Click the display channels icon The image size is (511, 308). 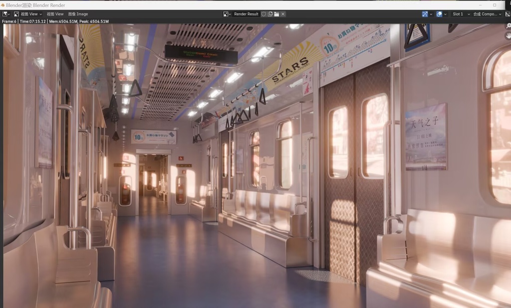[x=508, y=14]
